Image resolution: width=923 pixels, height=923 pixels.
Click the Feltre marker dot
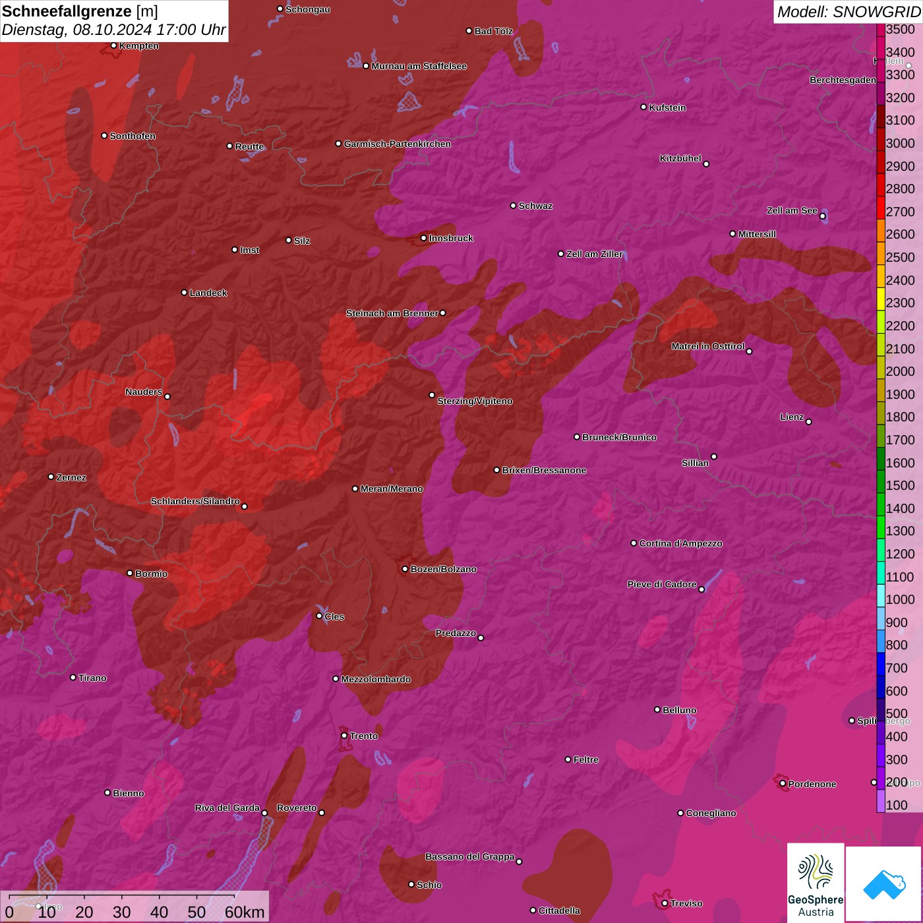pyautogui.click(x=568, y=759)
